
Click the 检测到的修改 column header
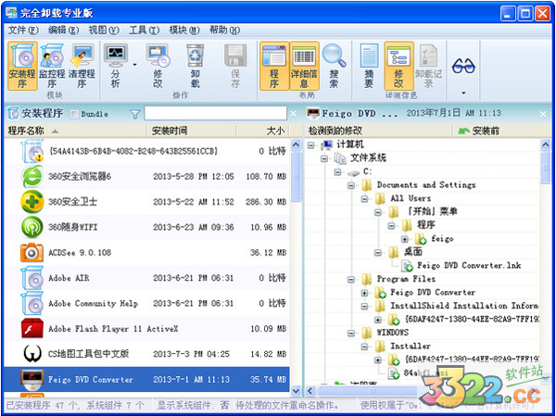[379, 131]
